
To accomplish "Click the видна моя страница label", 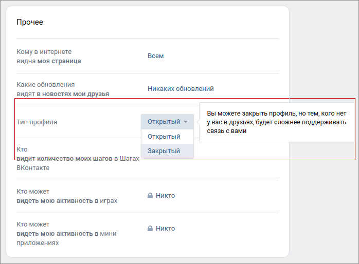I will [49, 61].
